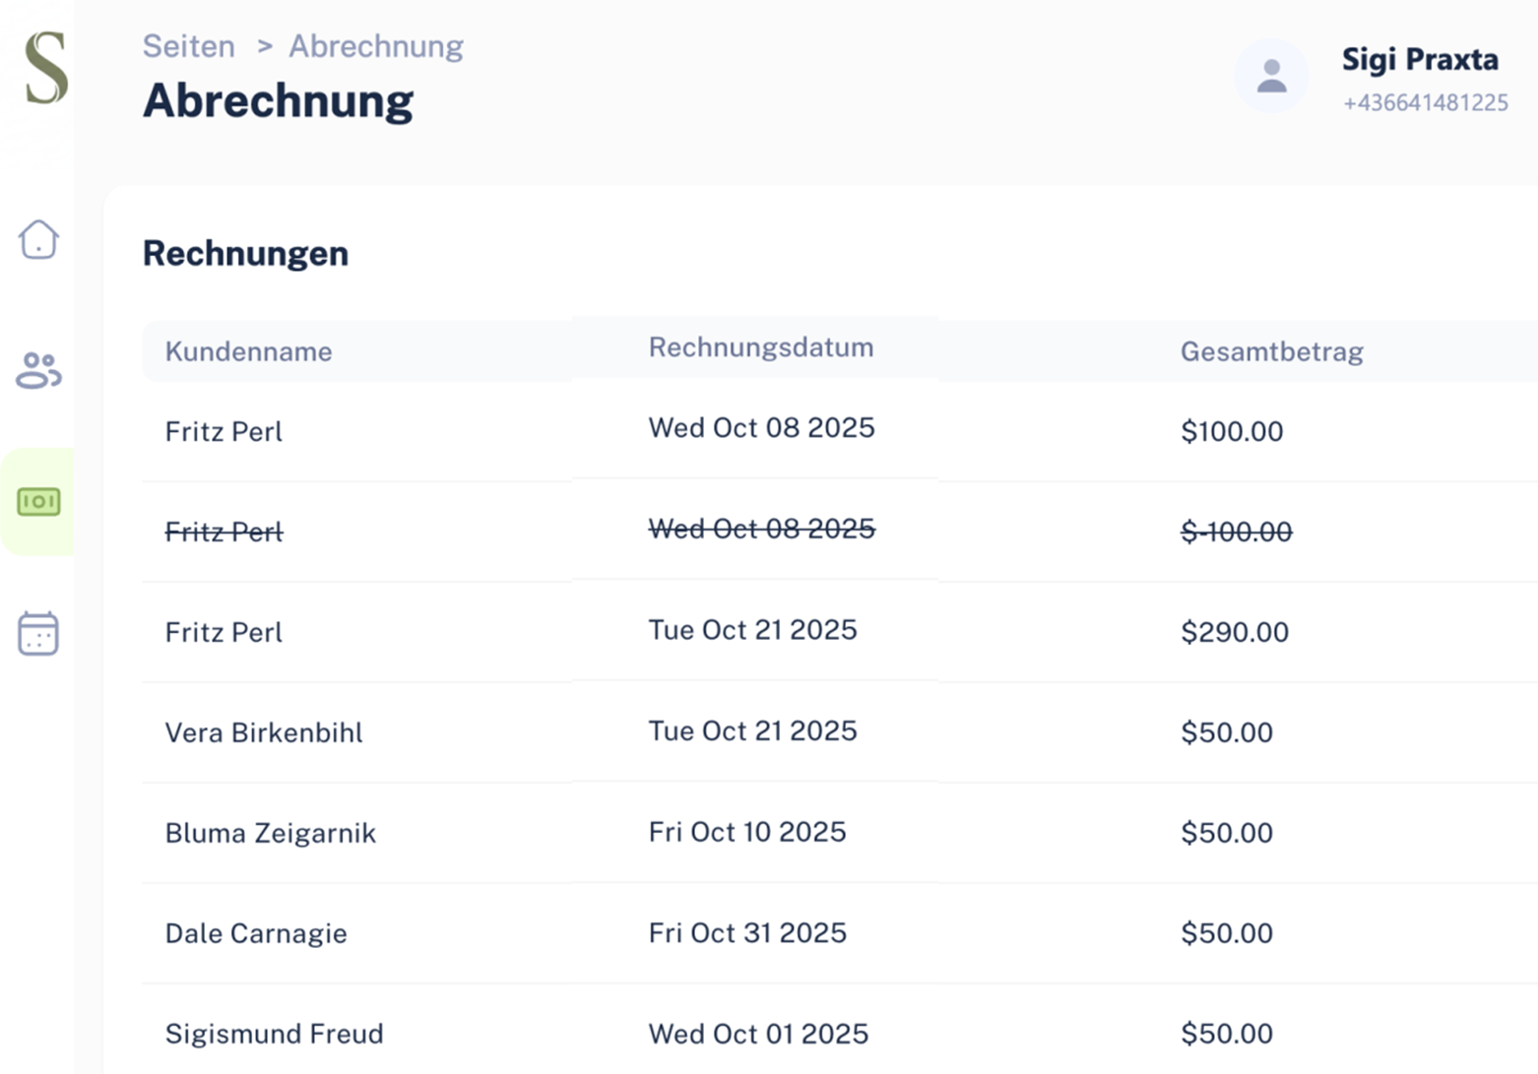Viewport: 1538px width, 1074px height.
Task: Open the calendar icon in the sidebar
Action: (37, 635)
